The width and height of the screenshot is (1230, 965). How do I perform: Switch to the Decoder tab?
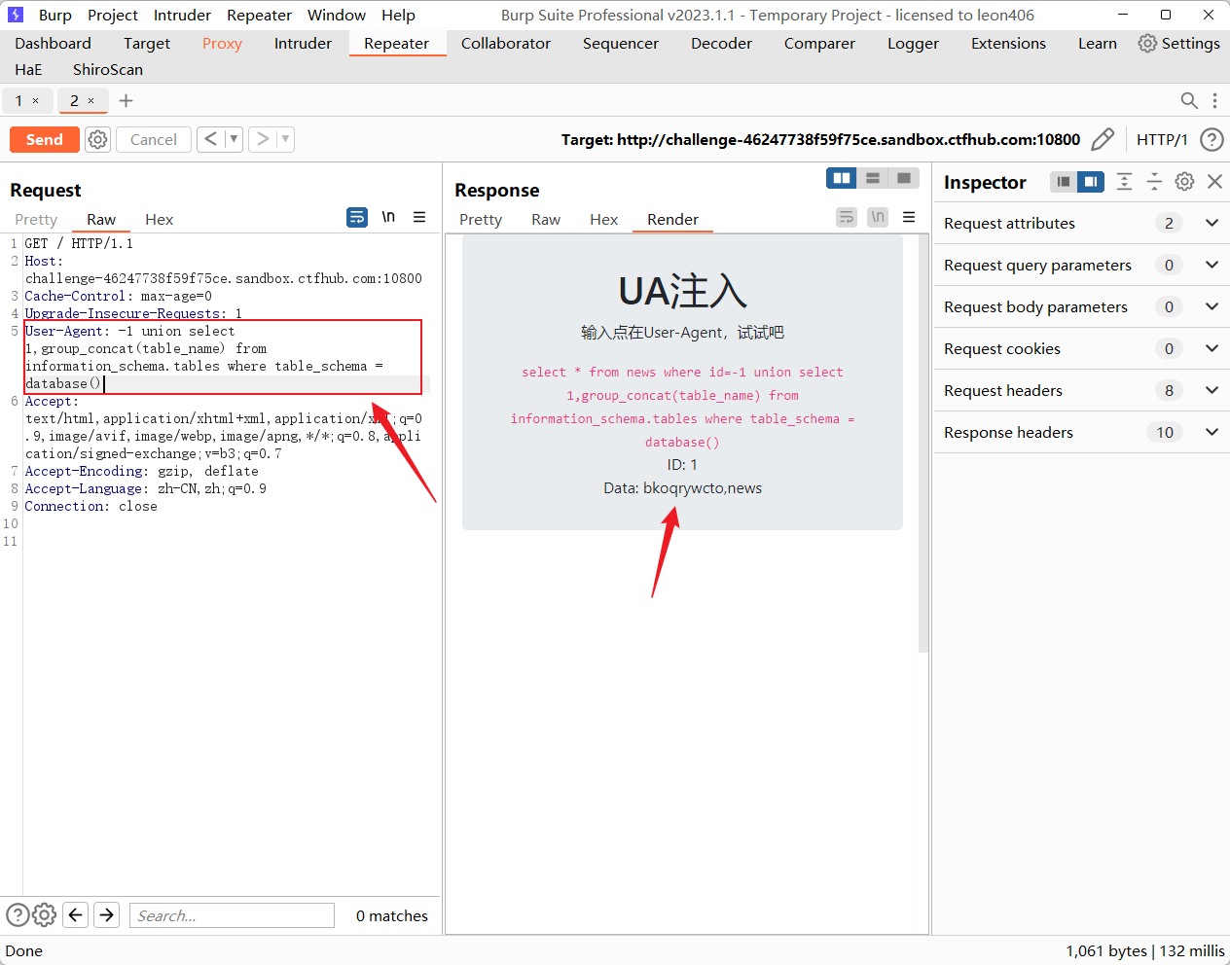coord(721,43)
